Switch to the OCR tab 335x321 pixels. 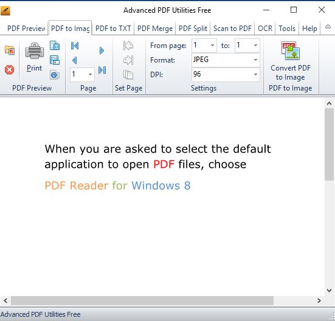click(265, 28)
